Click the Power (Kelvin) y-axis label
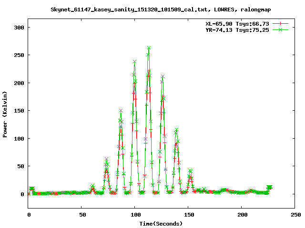This screenshot has width=305, height=228. 5,114
